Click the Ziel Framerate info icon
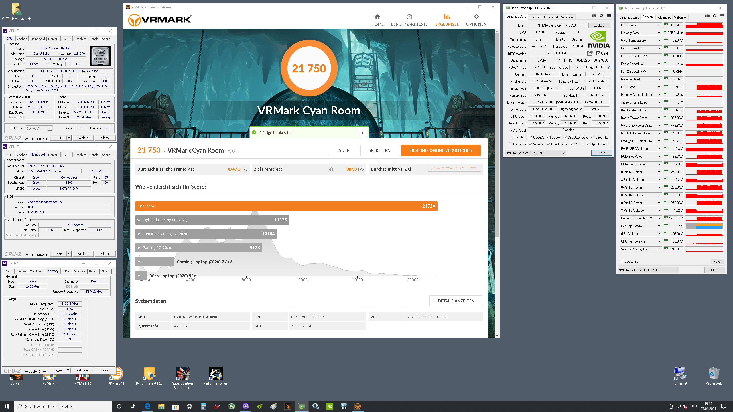Screen dimensions: 733x412 pos(331,169)
